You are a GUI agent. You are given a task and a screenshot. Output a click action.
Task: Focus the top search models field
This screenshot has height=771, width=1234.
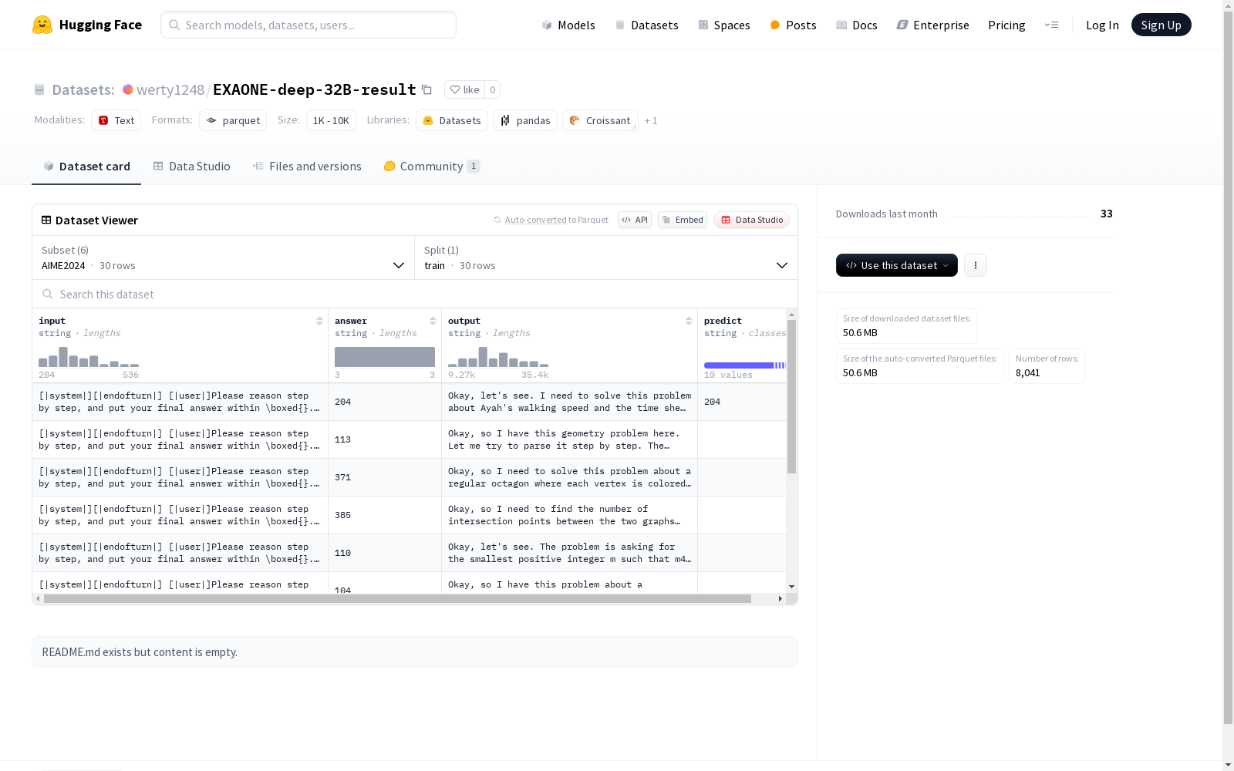[x=308, y=25]
